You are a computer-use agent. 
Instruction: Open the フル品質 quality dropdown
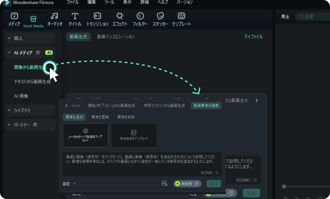click(312, 17)
